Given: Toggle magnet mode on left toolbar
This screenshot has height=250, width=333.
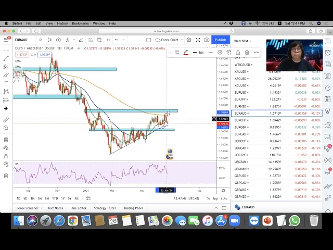Looking at the screenshot, I should pos(6,140).
